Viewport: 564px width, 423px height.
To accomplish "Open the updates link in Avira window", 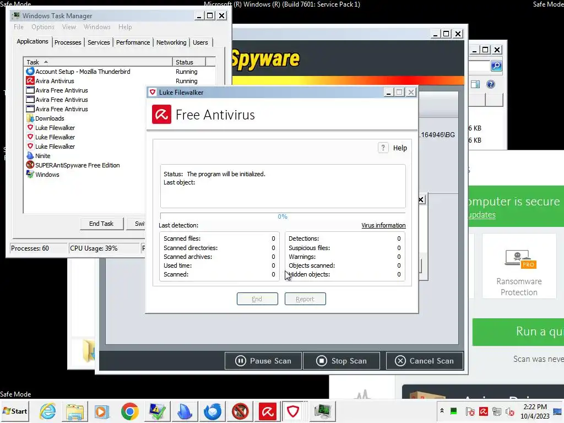I will click(482, 215).
